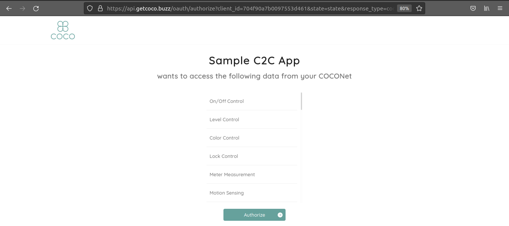Open the Library bookmarks icon
The image size is (509, 226).
[x=487, y=8]
